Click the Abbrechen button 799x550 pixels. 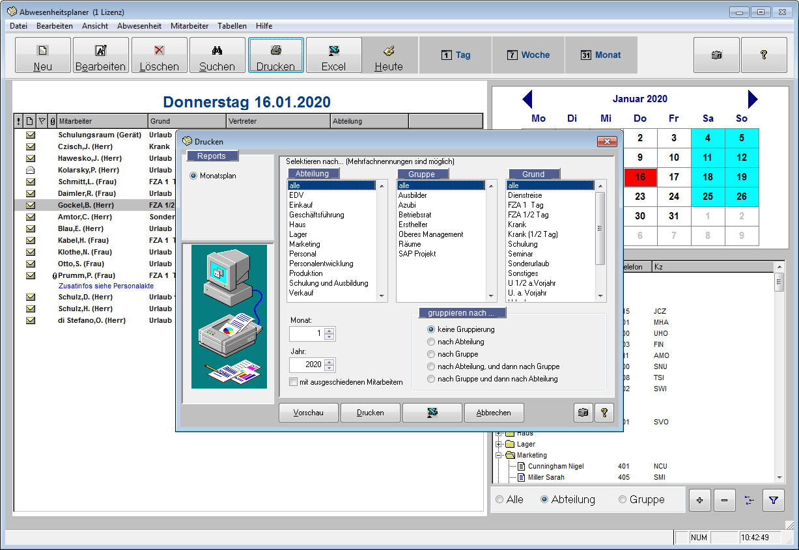click(493, 413)
